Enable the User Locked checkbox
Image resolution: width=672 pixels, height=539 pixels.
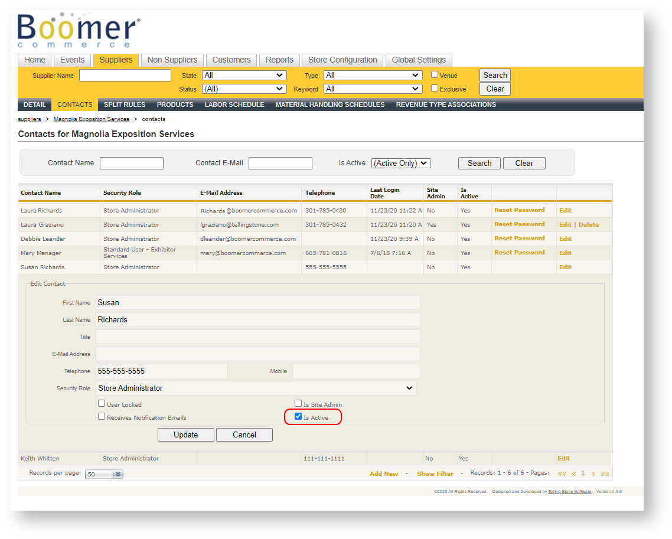(x=102, y=404)
